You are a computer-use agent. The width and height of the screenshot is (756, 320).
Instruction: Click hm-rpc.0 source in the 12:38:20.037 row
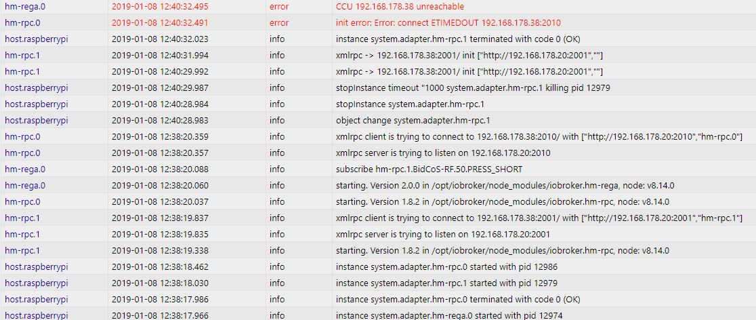point(22,201)
